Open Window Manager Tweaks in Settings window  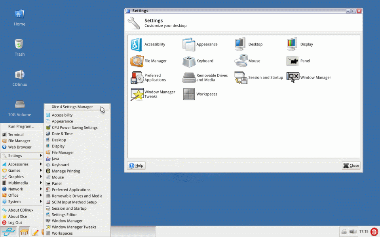pos(153,94)
